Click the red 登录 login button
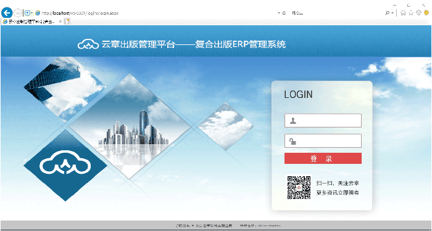This screenshot has height=231, width=432. pyautogui.click(x=323, y=158)
